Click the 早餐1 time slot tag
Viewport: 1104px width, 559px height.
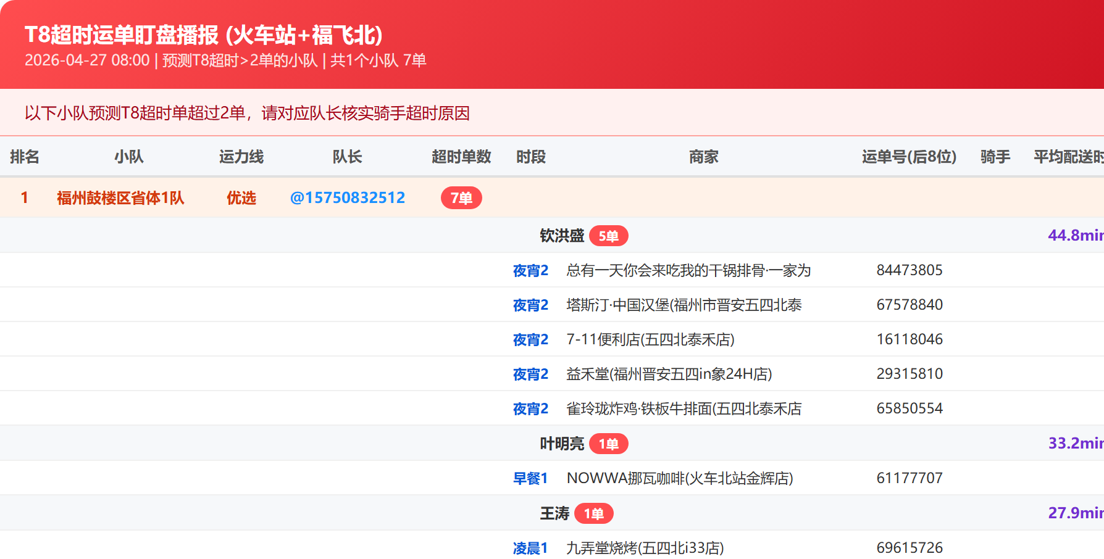click(530, 478)
